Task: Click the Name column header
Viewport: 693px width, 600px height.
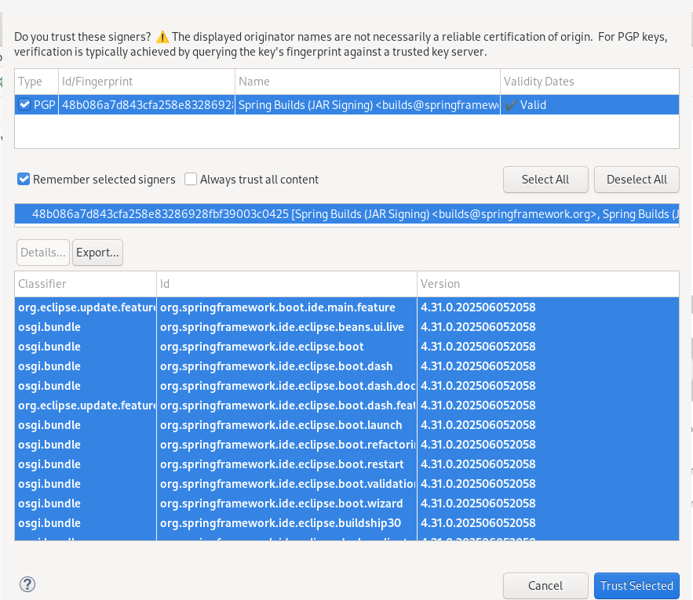Action: pos(368,82)
